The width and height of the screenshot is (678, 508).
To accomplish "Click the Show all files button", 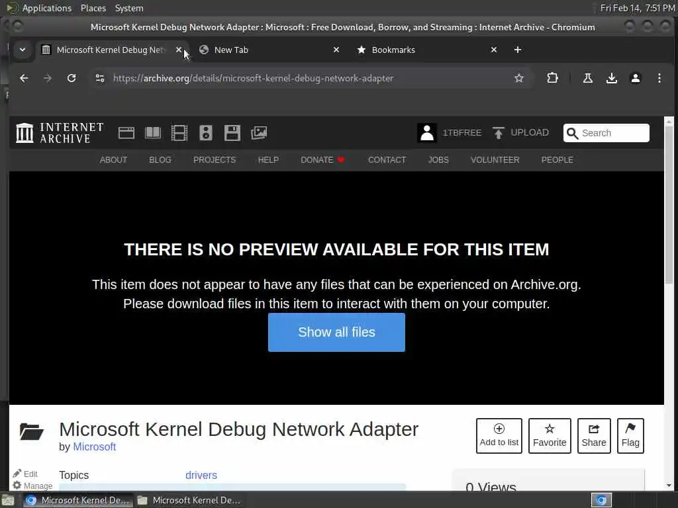I will (336, 332).
